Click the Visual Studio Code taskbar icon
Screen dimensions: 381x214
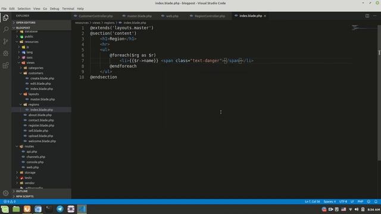click(82, 209)
